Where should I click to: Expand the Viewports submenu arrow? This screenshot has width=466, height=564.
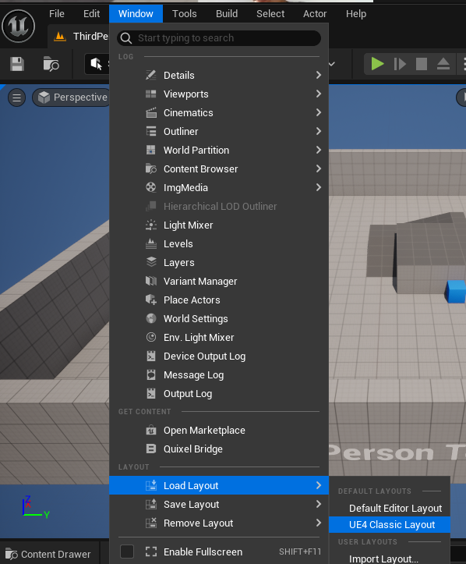[319, 94]
